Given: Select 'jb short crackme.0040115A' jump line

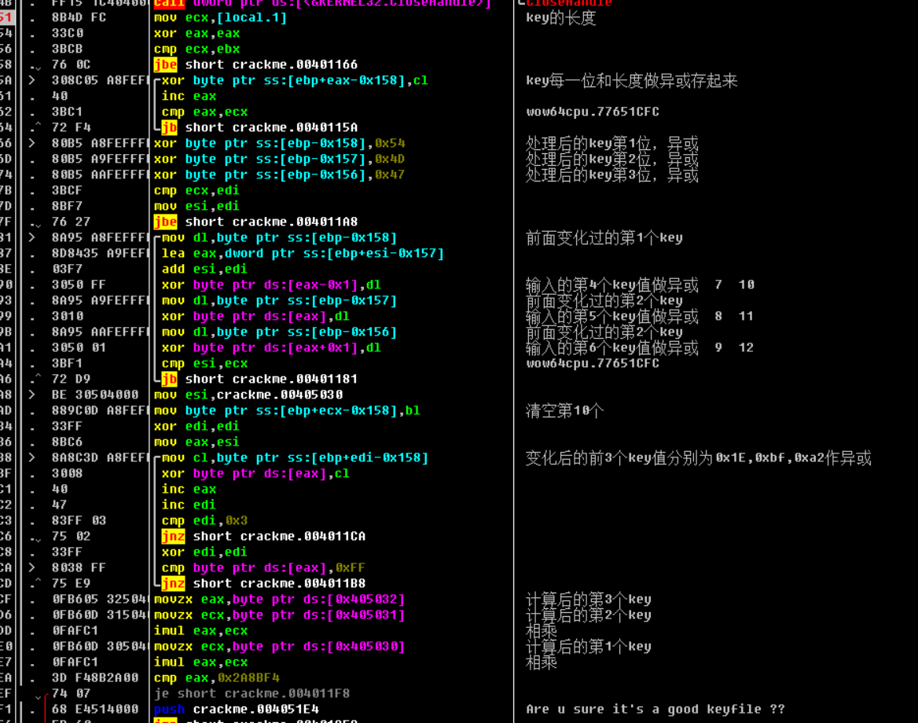Looking at the screenshot, I should pyautogui.click(x=259, y=127).
